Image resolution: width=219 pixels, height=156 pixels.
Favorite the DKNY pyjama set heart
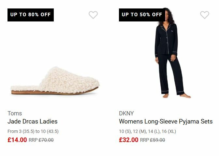click(x=204, y=15)
